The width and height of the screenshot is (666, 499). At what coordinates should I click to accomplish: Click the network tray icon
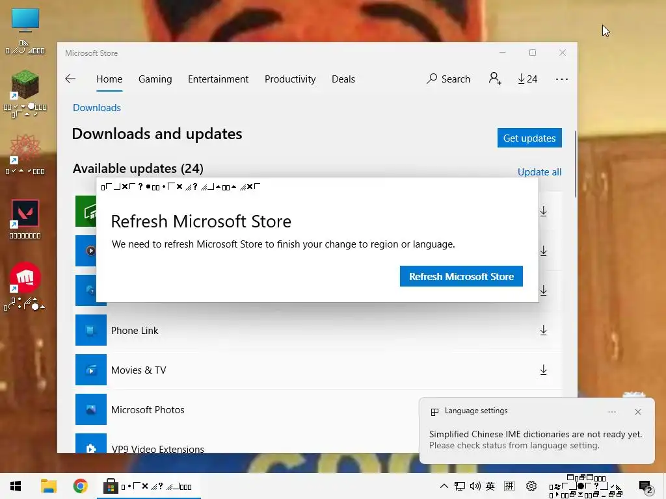click(x=460, y=486)
